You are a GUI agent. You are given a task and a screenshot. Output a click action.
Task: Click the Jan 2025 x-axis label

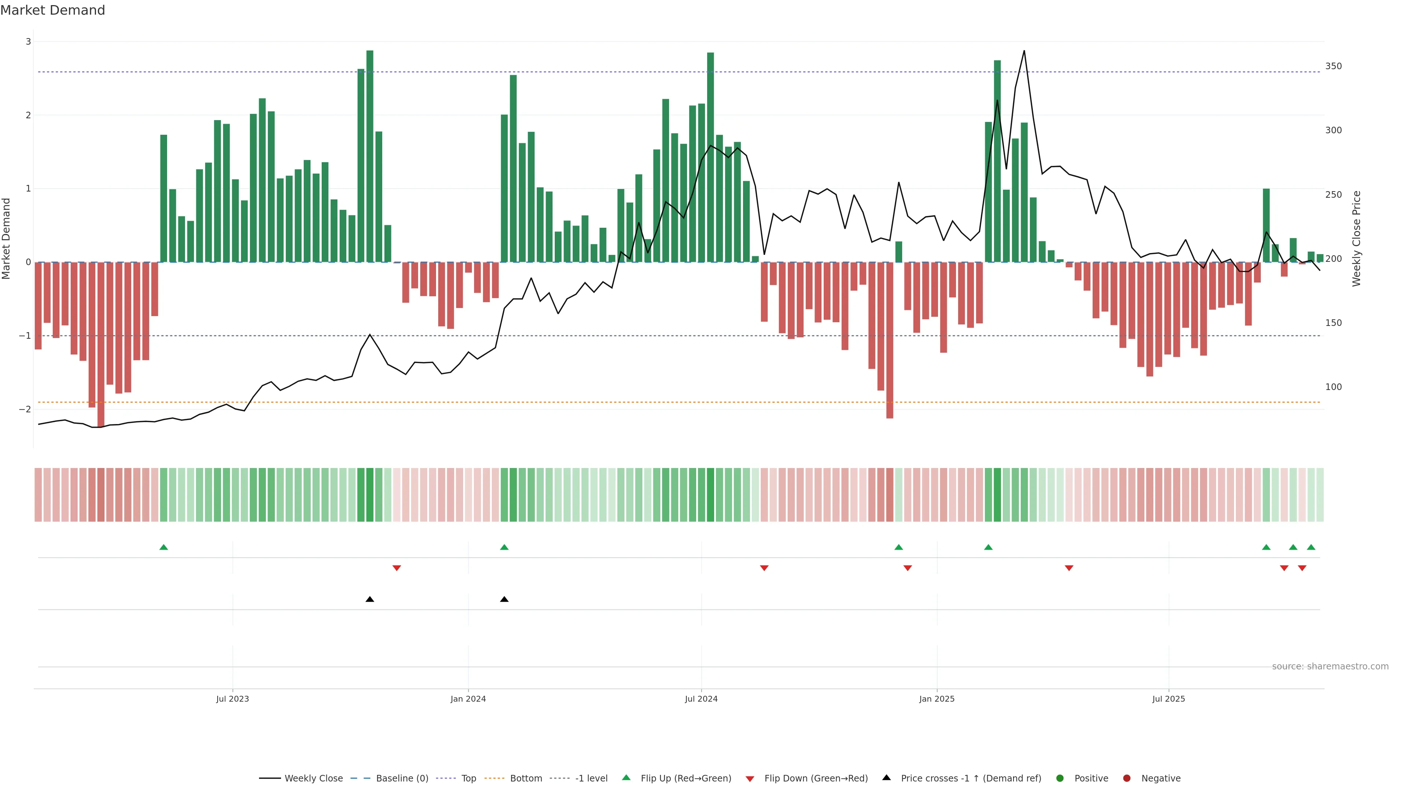pyautogui.click(x=937, y=699)
